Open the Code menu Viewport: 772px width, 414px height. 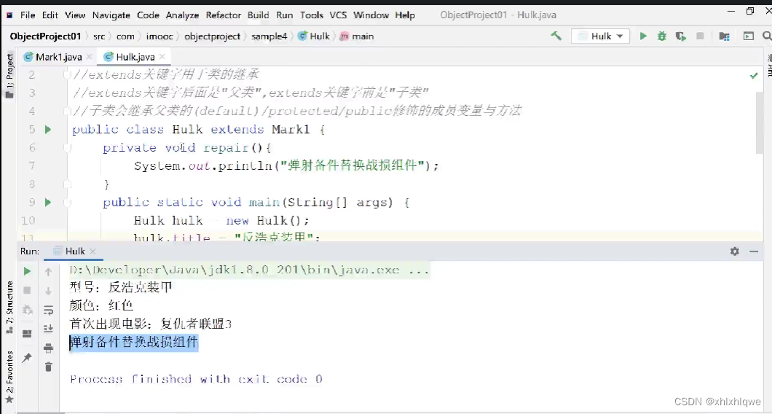click(148, 15)
